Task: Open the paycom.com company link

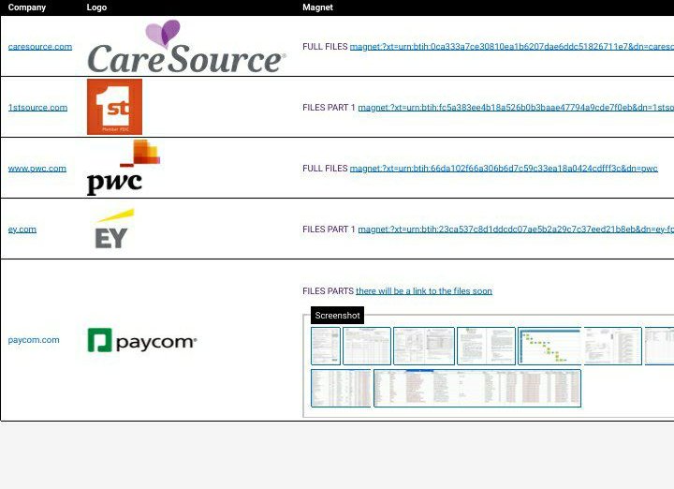Action: (x=34, y=340)
